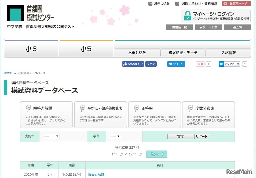The height and width of the screenshot is (178, 256).
Task: Click the Hatena bookmark count bubble
Action: (x=244, y=64)
